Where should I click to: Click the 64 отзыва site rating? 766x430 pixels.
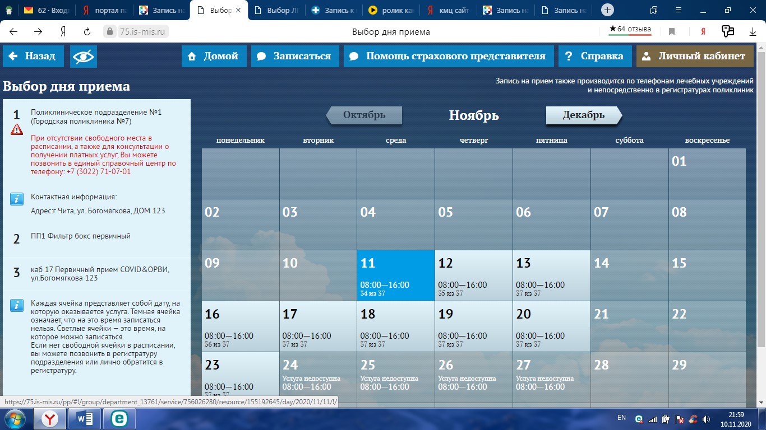(630, 30)
